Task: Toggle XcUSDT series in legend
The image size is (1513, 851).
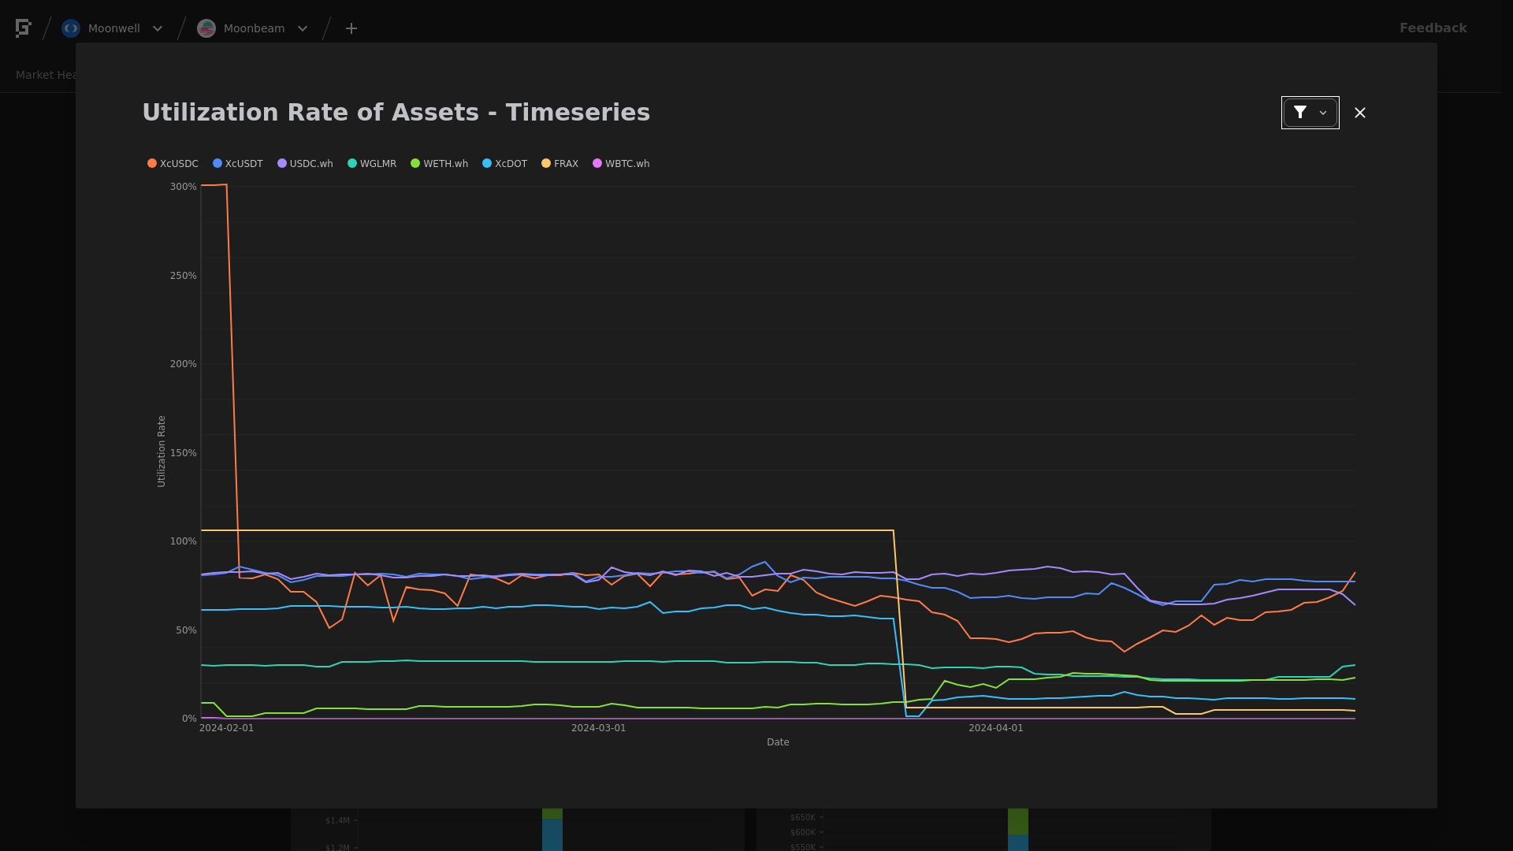Action: pos(239,164)
